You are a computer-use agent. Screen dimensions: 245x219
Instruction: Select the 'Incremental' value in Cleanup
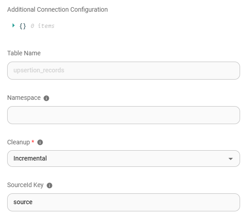30,158
